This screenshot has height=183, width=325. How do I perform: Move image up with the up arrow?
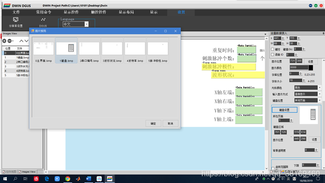tap(21, 41)
